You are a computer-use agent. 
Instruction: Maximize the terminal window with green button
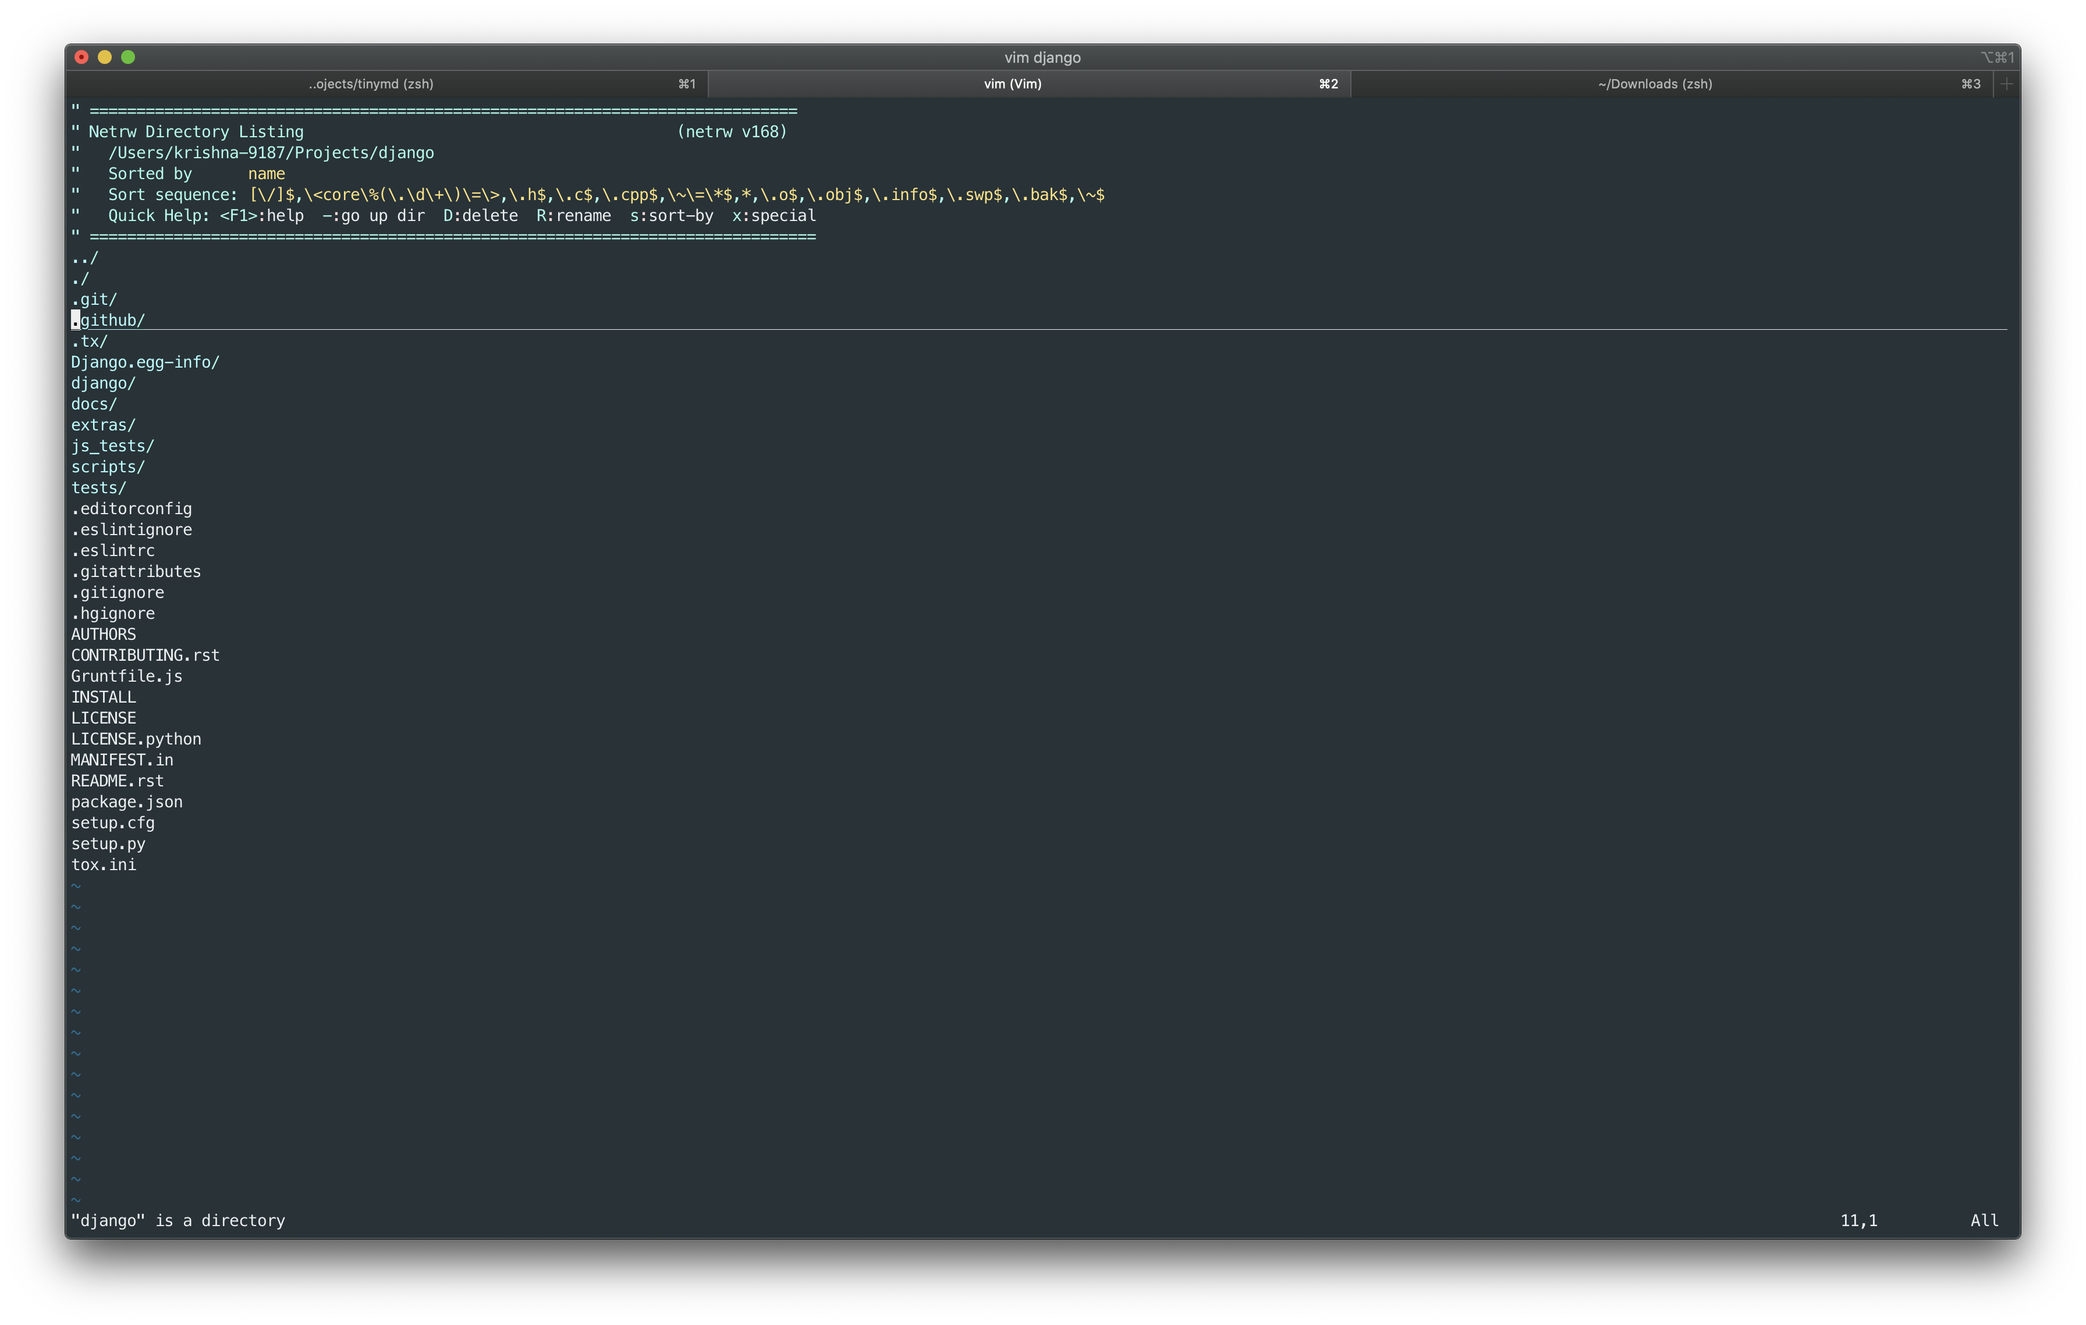pos(128,57)
